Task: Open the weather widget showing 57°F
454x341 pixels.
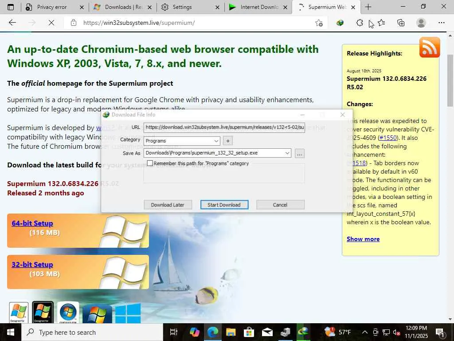Action: 337,332
